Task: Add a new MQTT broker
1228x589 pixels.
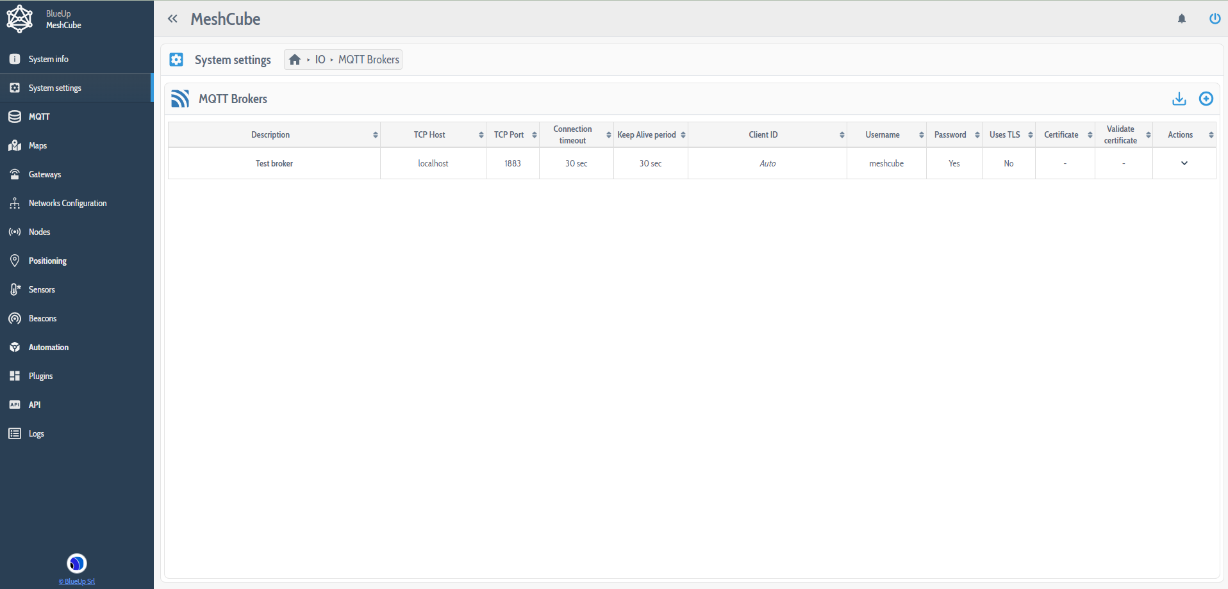Action: pyautogui.click(x=1206, y=99)
